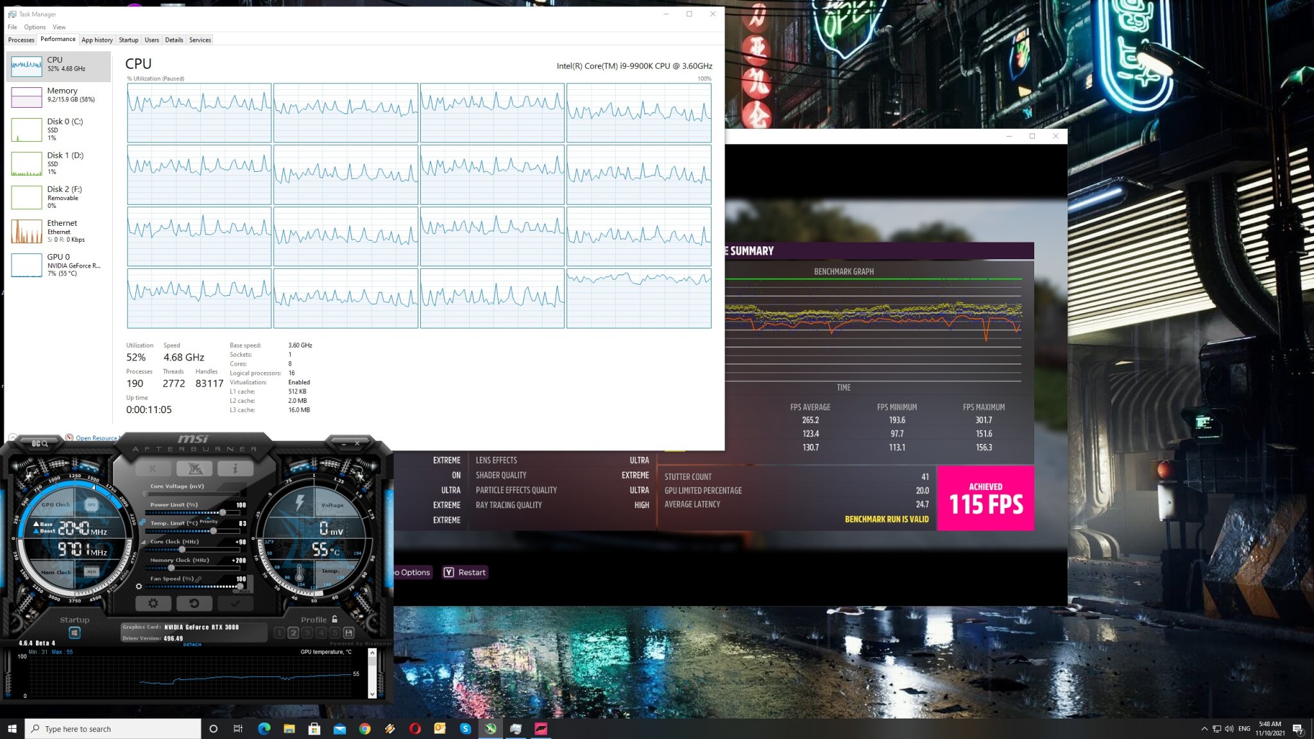Click the Core Clock slider handle
Screen dimensions: 1314x739
pyautogui.click(x=182, y=549)
